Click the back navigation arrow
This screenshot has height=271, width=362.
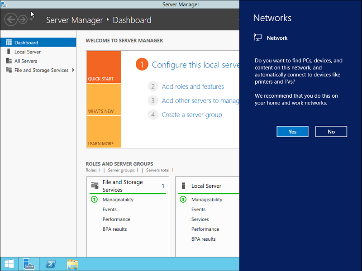point(10,19)
